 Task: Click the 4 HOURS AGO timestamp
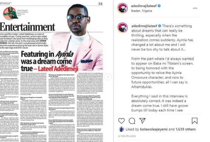127,136
